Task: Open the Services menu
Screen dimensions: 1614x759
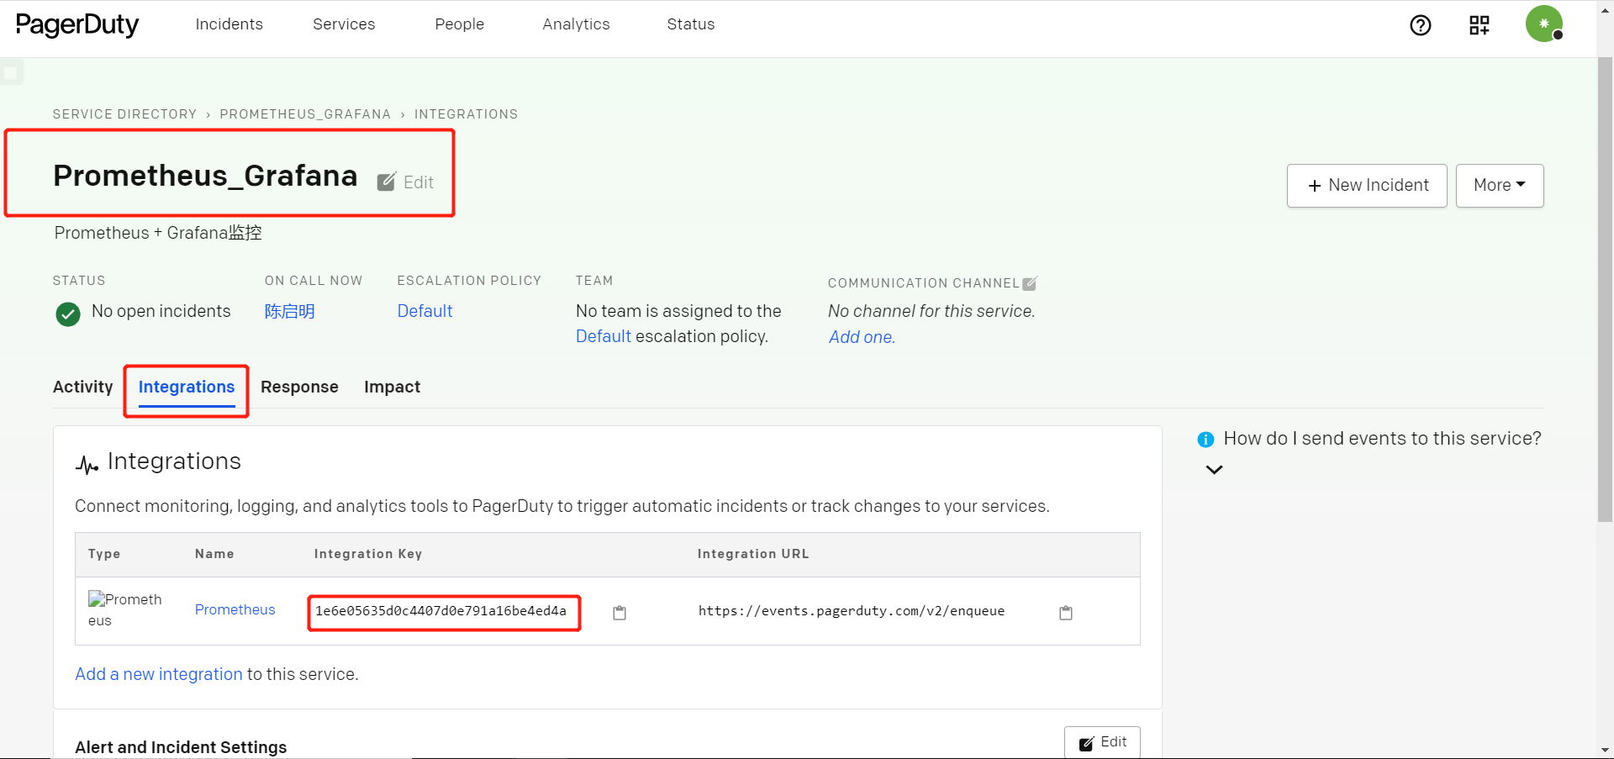Action: click(344, 24)
